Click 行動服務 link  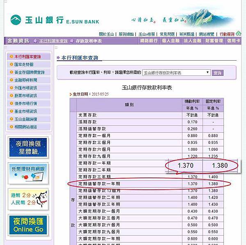coord(227,34)
